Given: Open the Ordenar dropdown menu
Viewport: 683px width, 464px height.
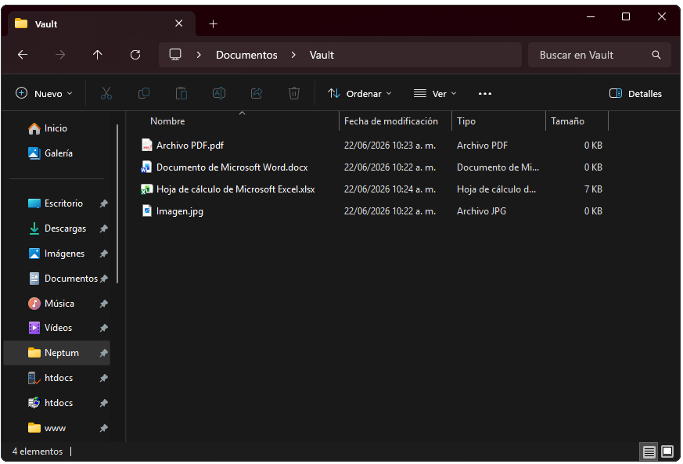Looking at the screenshot, I should (x=360, y=93).
